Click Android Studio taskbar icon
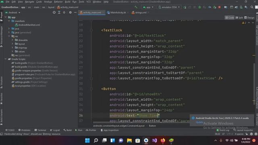Image resolution: width=258 pixels, height=145 pixels. [x=146, y=141]
